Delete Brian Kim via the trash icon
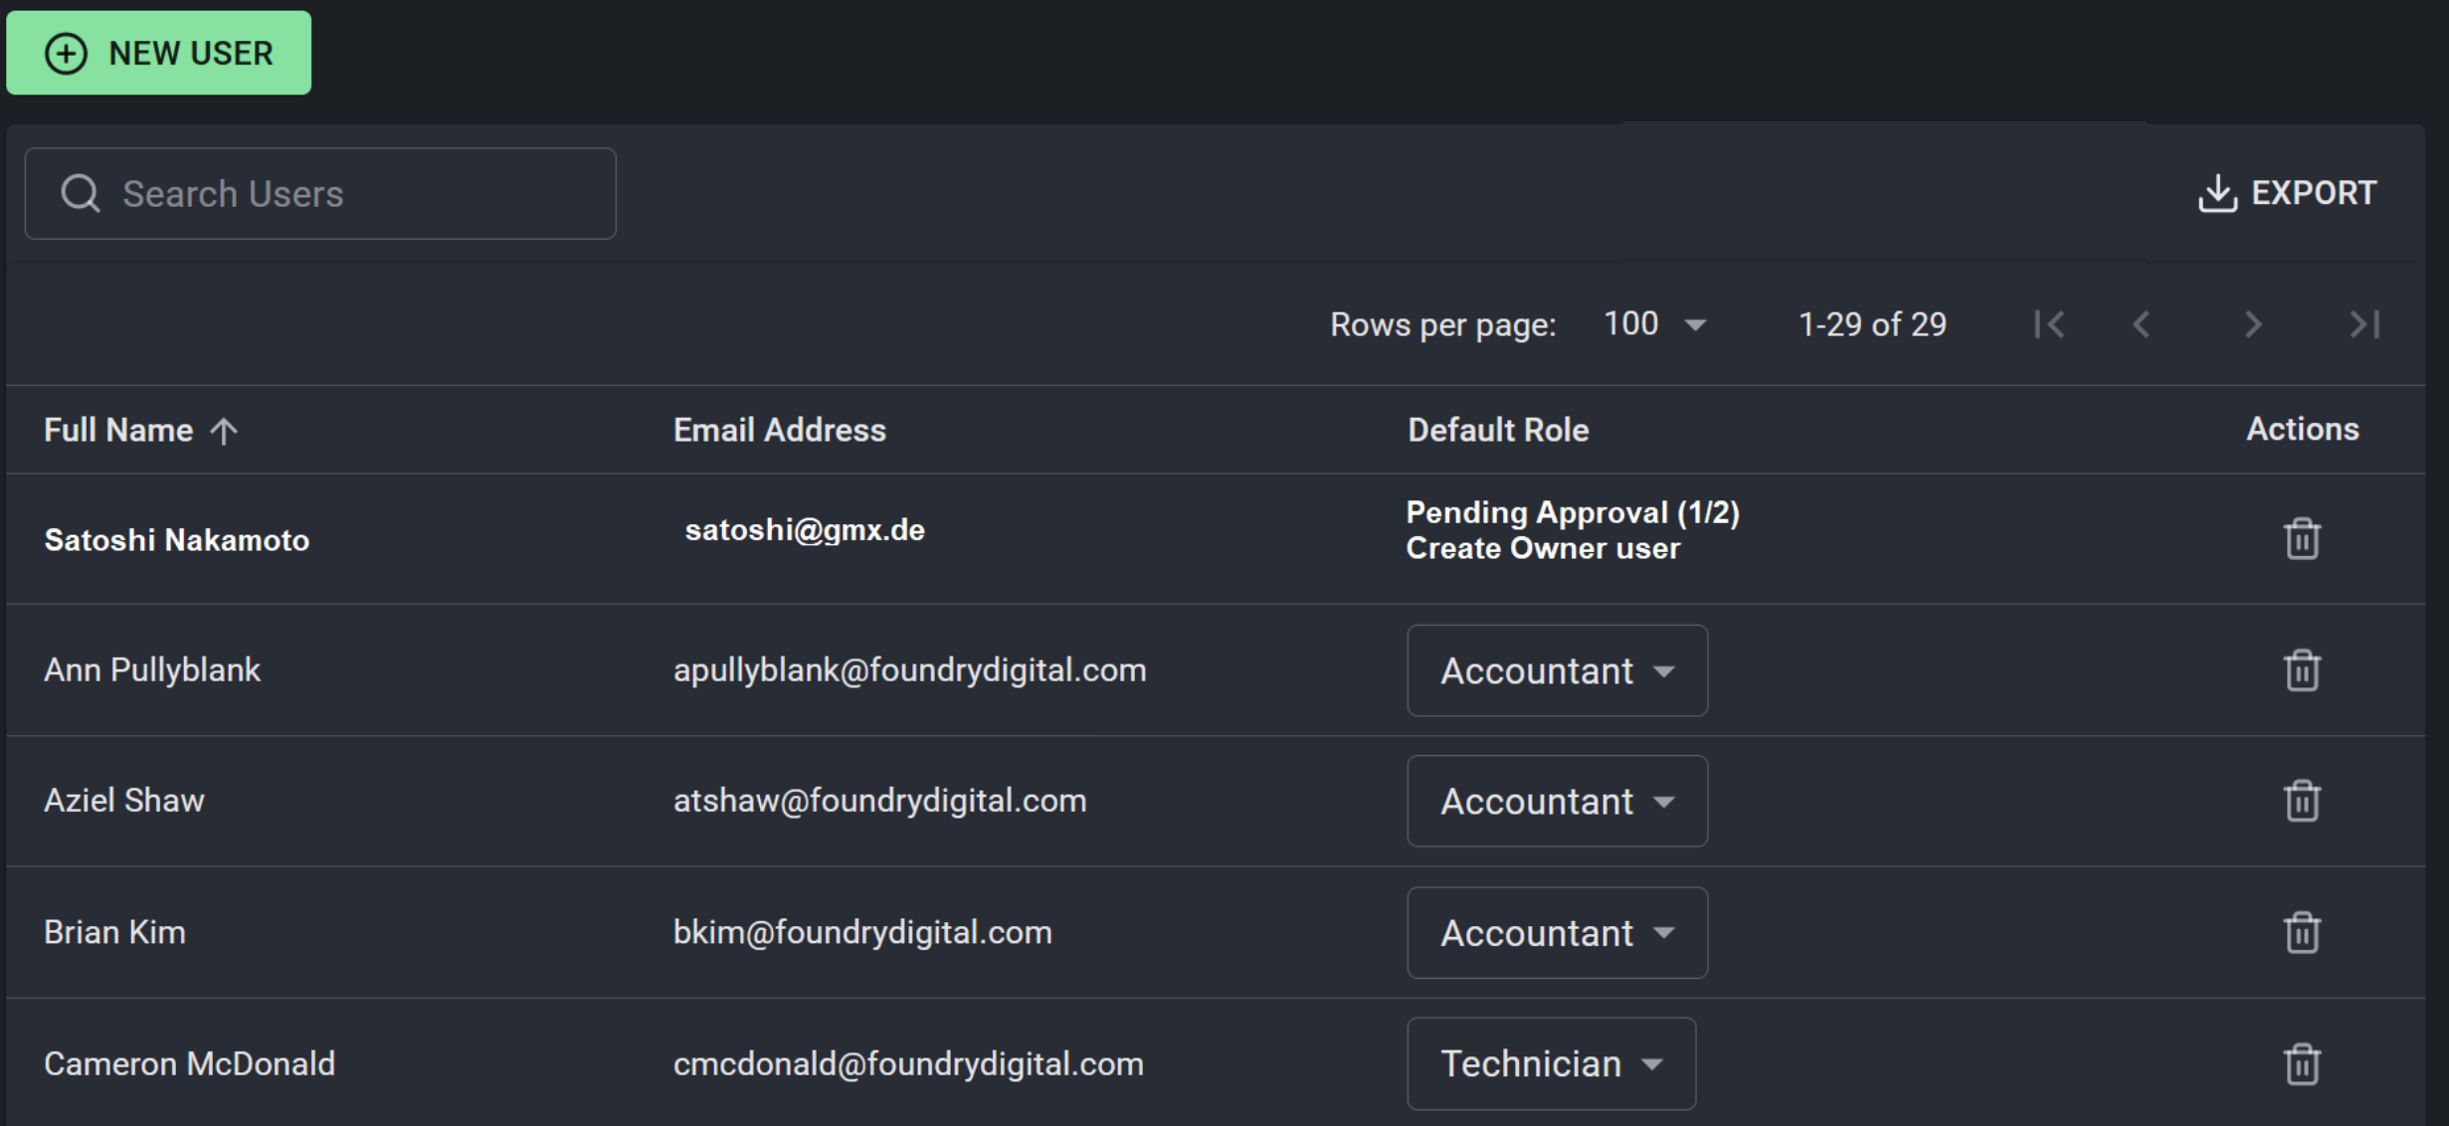2449x1126 pixels. pyautogui.click(x=2301, y=932)
